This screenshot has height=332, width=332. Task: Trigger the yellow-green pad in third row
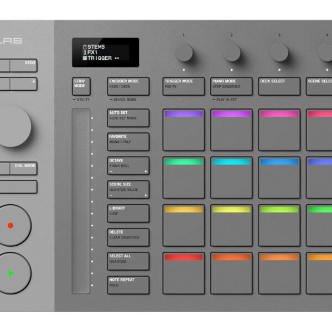pos(231,226)
